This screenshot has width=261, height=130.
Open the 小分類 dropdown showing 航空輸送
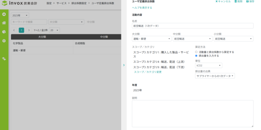point(233,39)
